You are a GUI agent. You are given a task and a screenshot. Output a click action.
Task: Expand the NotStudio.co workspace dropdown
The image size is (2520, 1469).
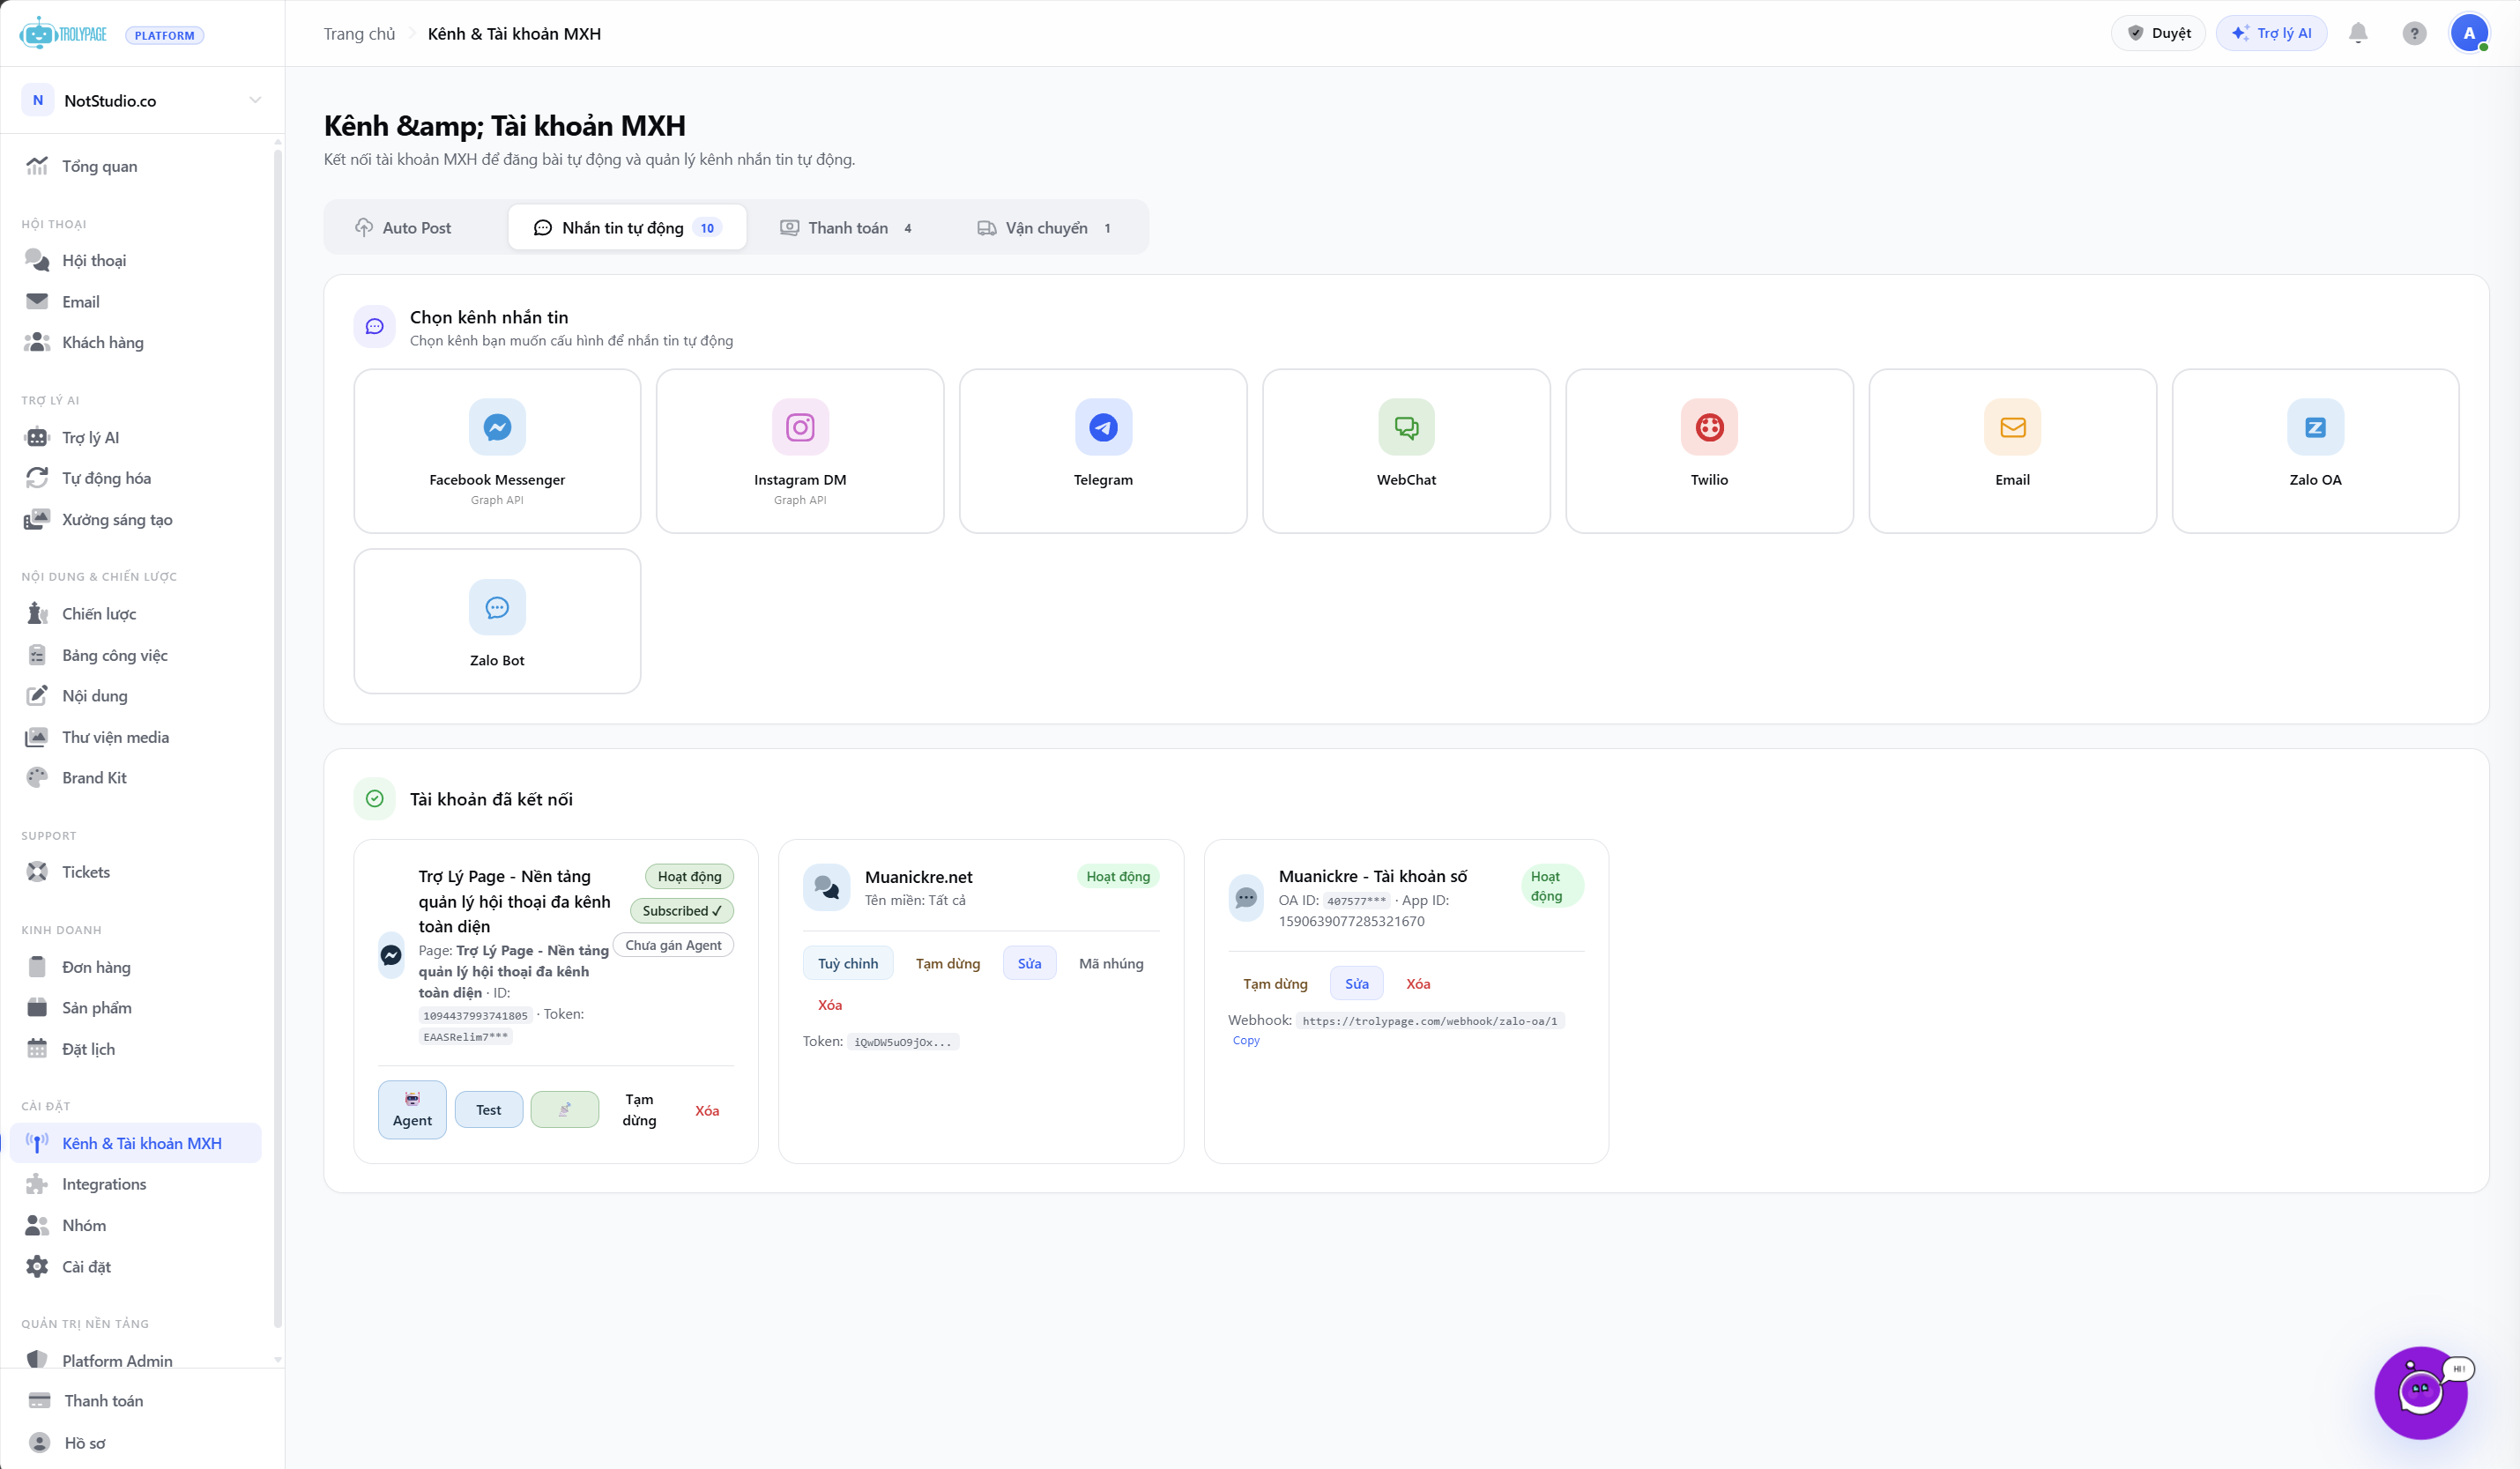pyautogui.click(x=142, y=100)
